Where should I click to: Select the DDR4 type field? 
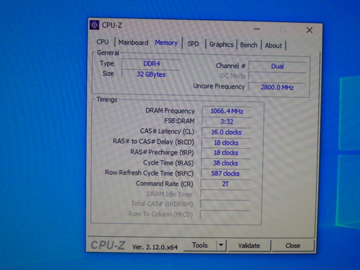pos(151,64)
